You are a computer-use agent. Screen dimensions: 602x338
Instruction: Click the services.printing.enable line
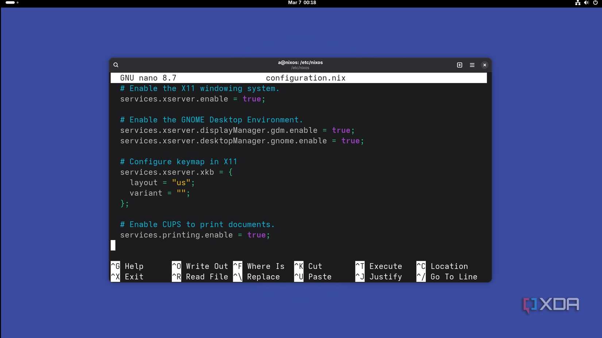point(195,235)
